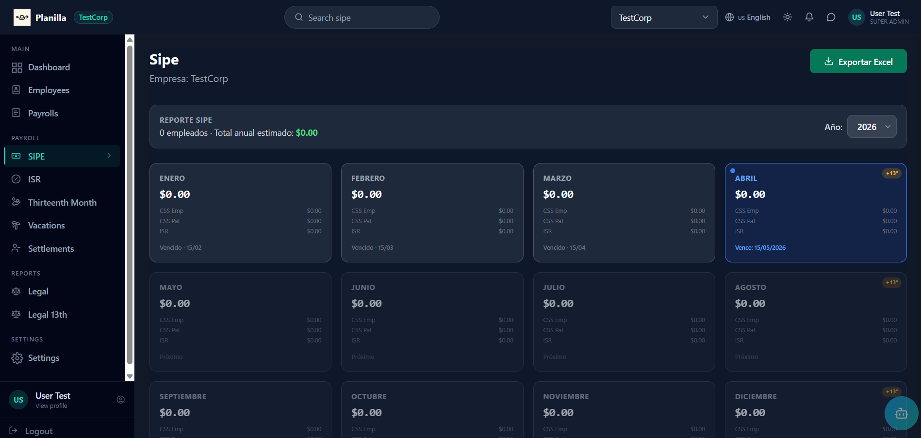Go to Dashboard in sidebar
The width and height of the screenshot is (921, 438).
tap(49, 67)
